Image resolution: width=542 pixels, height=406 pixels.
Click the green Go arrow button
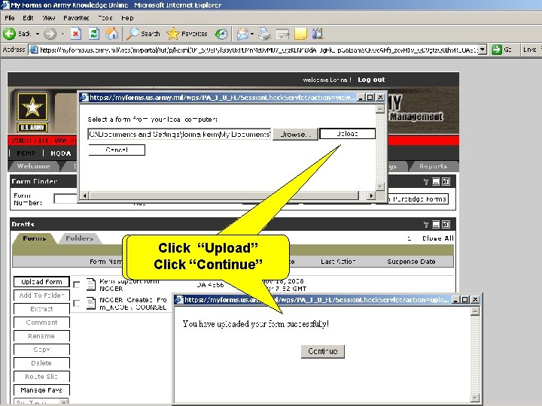click(496, 50)
